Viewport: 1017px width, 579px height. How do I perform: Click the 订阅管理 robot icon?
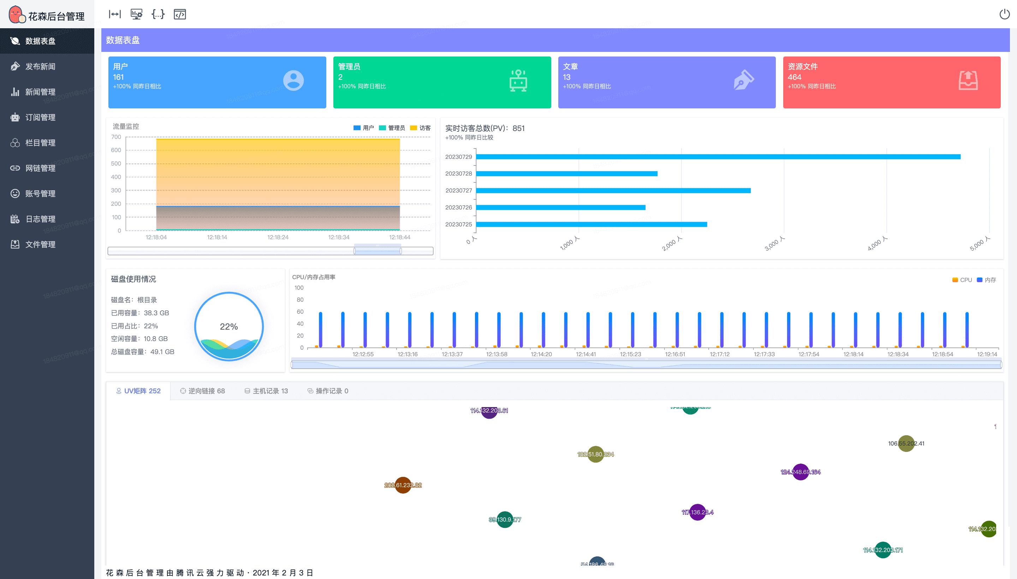click(15, 117)
